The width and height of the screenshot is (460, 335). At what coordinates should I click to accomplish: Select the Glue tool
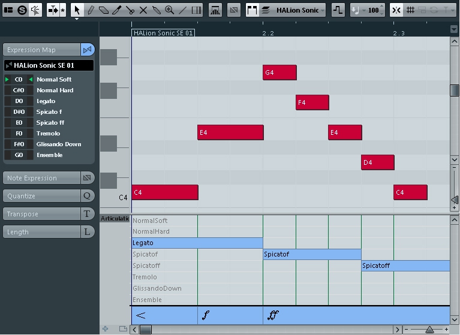pos(157,10)
